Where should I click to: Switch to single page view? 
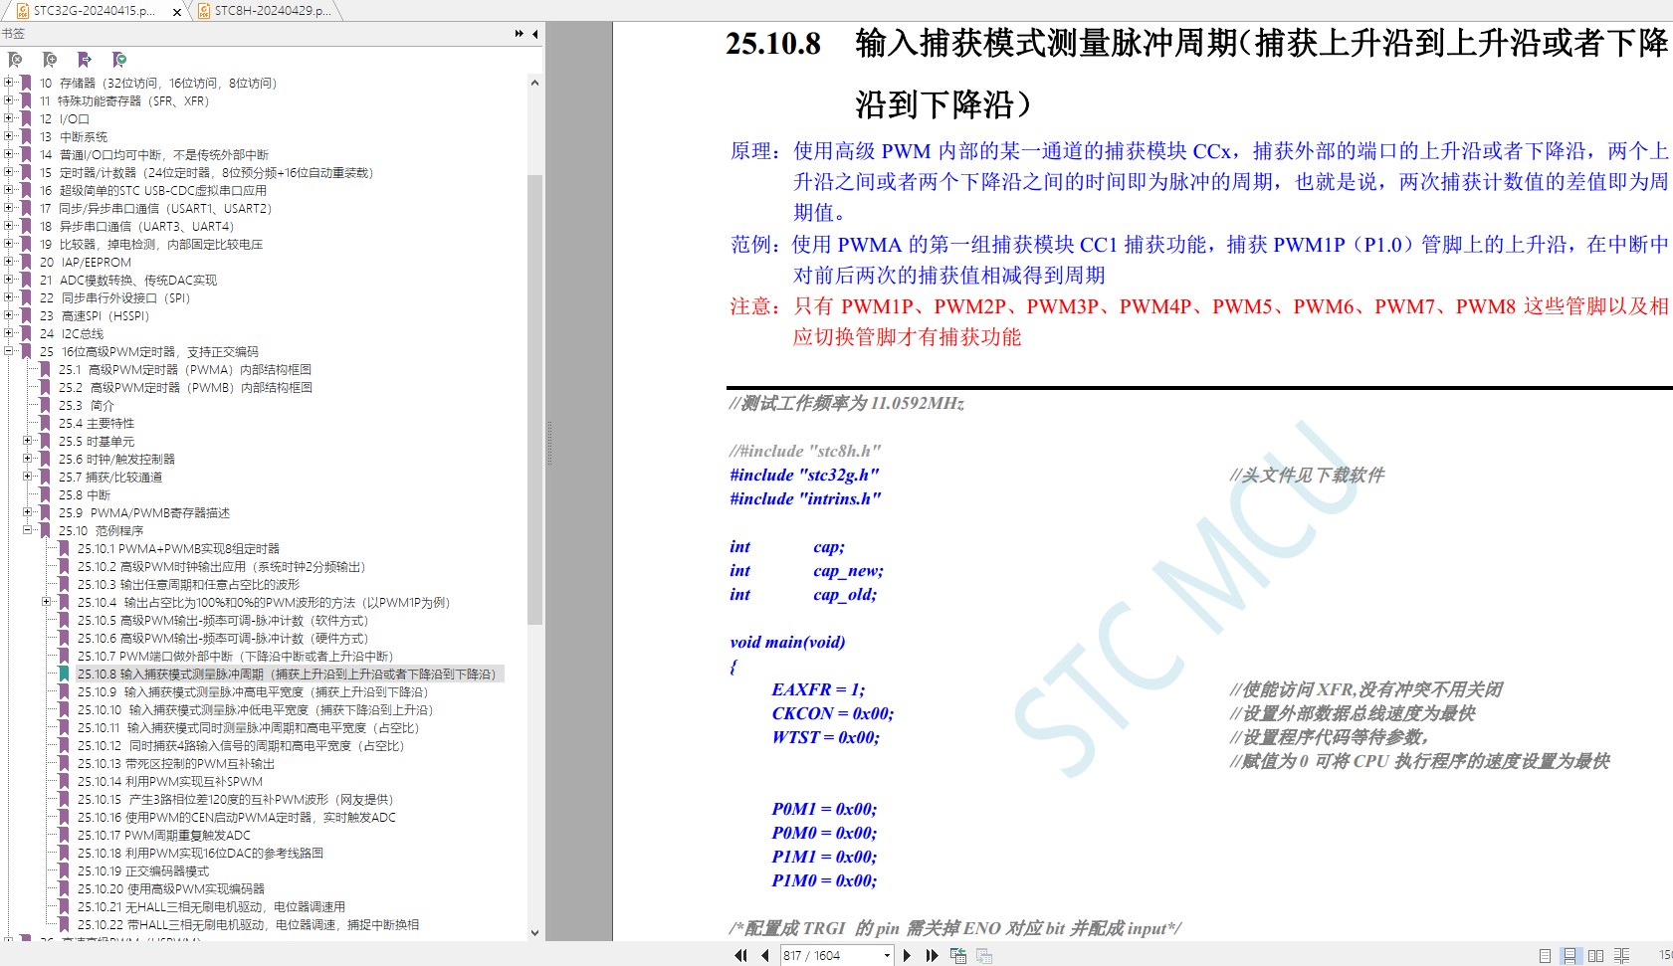coord(1545,955)
